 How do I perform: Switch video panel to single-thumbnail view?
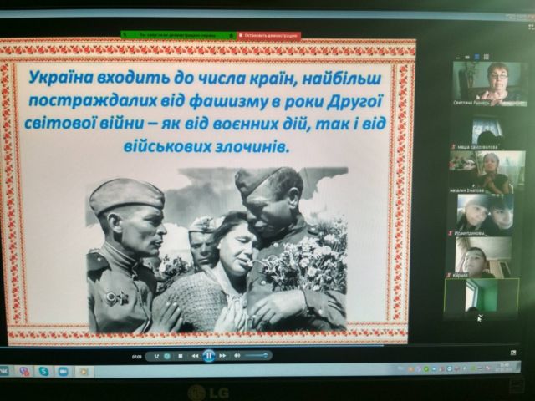click(468, 58)
